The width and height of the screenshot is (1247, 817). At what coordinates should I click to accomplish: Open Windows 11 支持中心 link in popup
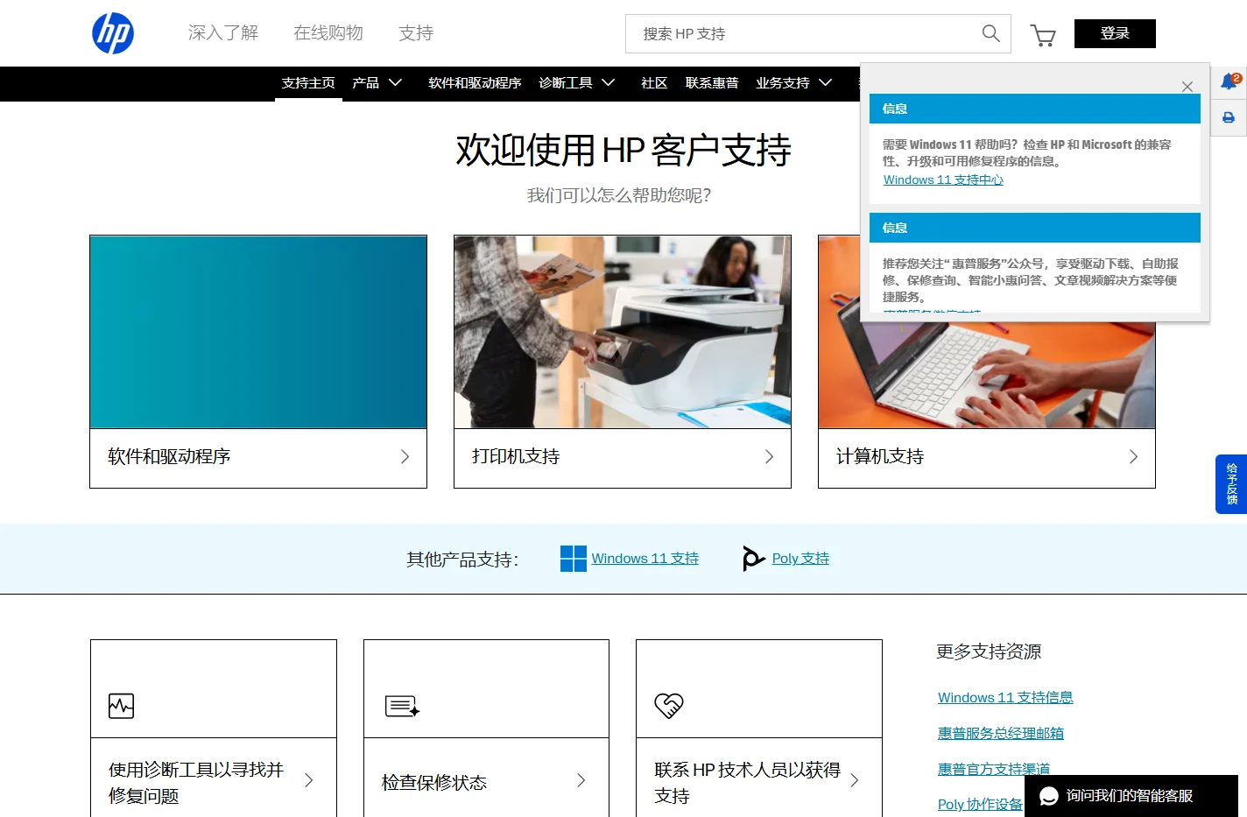(943, 180)
